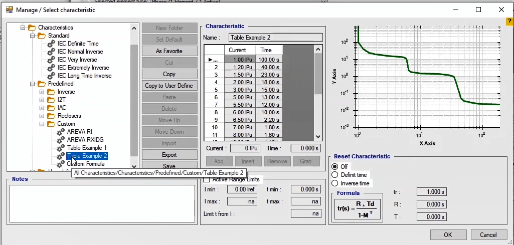This screenshot has width=514, height=245.
Task: Click the Reclosers folder icon
Action: point(51,116)
